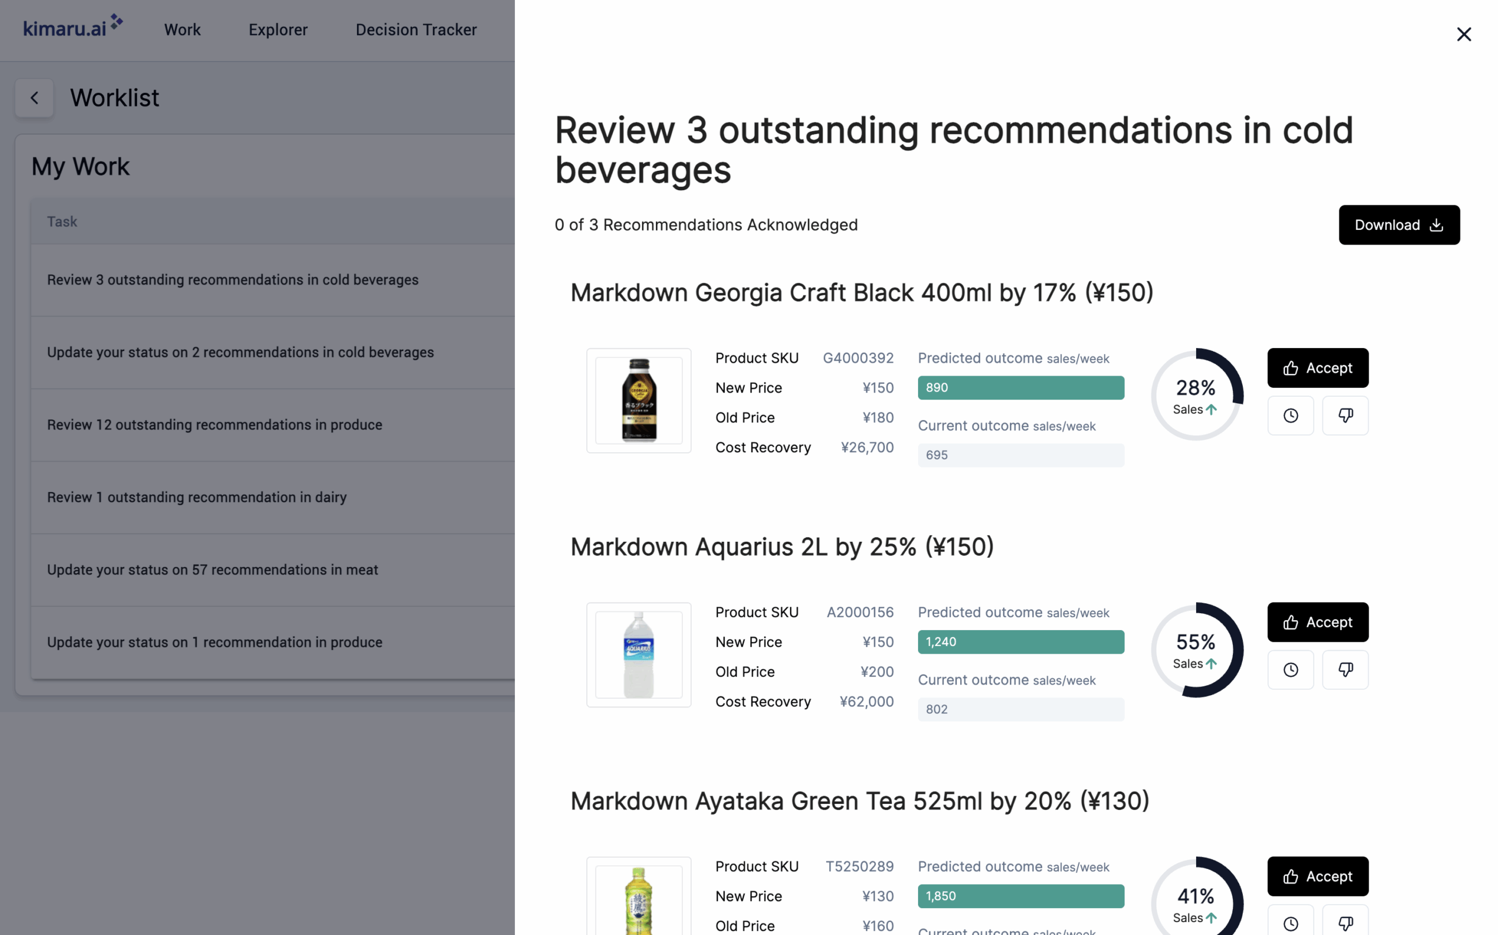
Task: Click the 55% Sales gauge
Action: 1195,649
